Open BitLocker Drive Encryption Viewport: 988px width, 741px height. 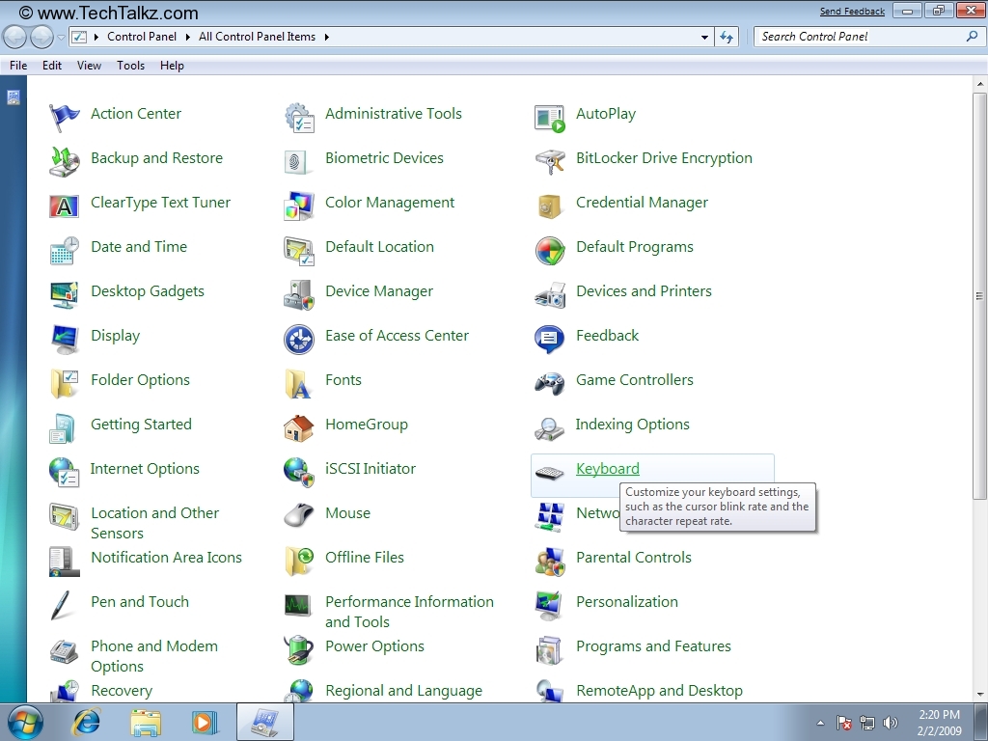click(662, 158)
